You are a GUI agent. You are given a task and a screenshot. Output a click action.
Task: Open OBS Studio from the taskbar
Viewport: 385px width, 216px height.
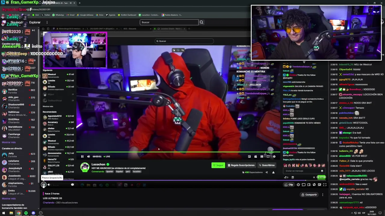[41, 213]
